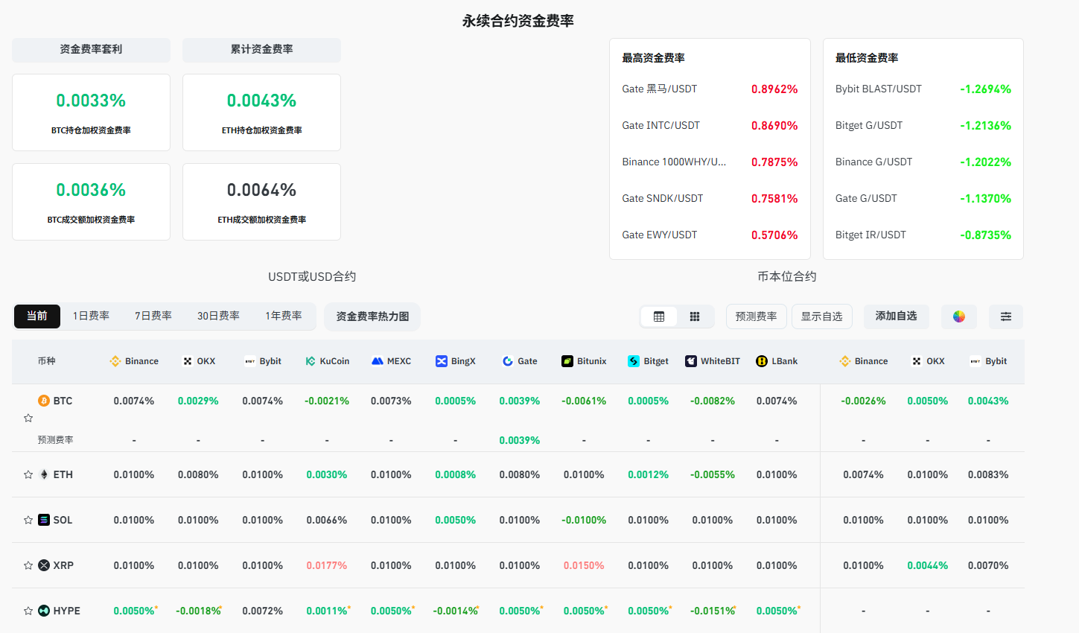The height and width of the screenshot is (633, 1079).
Task: Open the color theme picker circle
Action: point(959,316)
